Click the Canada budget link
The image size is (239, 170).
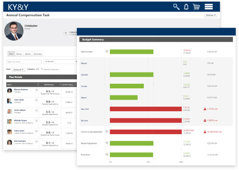[84, 86]
